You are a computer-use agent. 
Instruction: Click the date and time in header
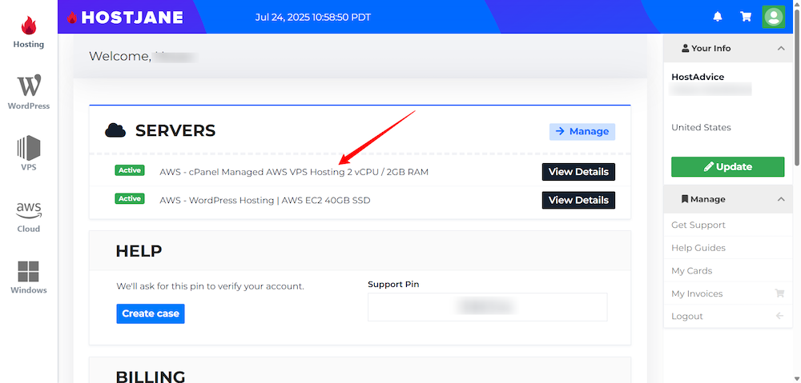[x=312, y=18]
